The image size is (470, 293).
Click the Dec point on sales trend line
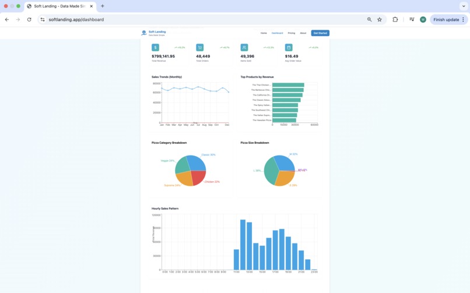(229, 92)
